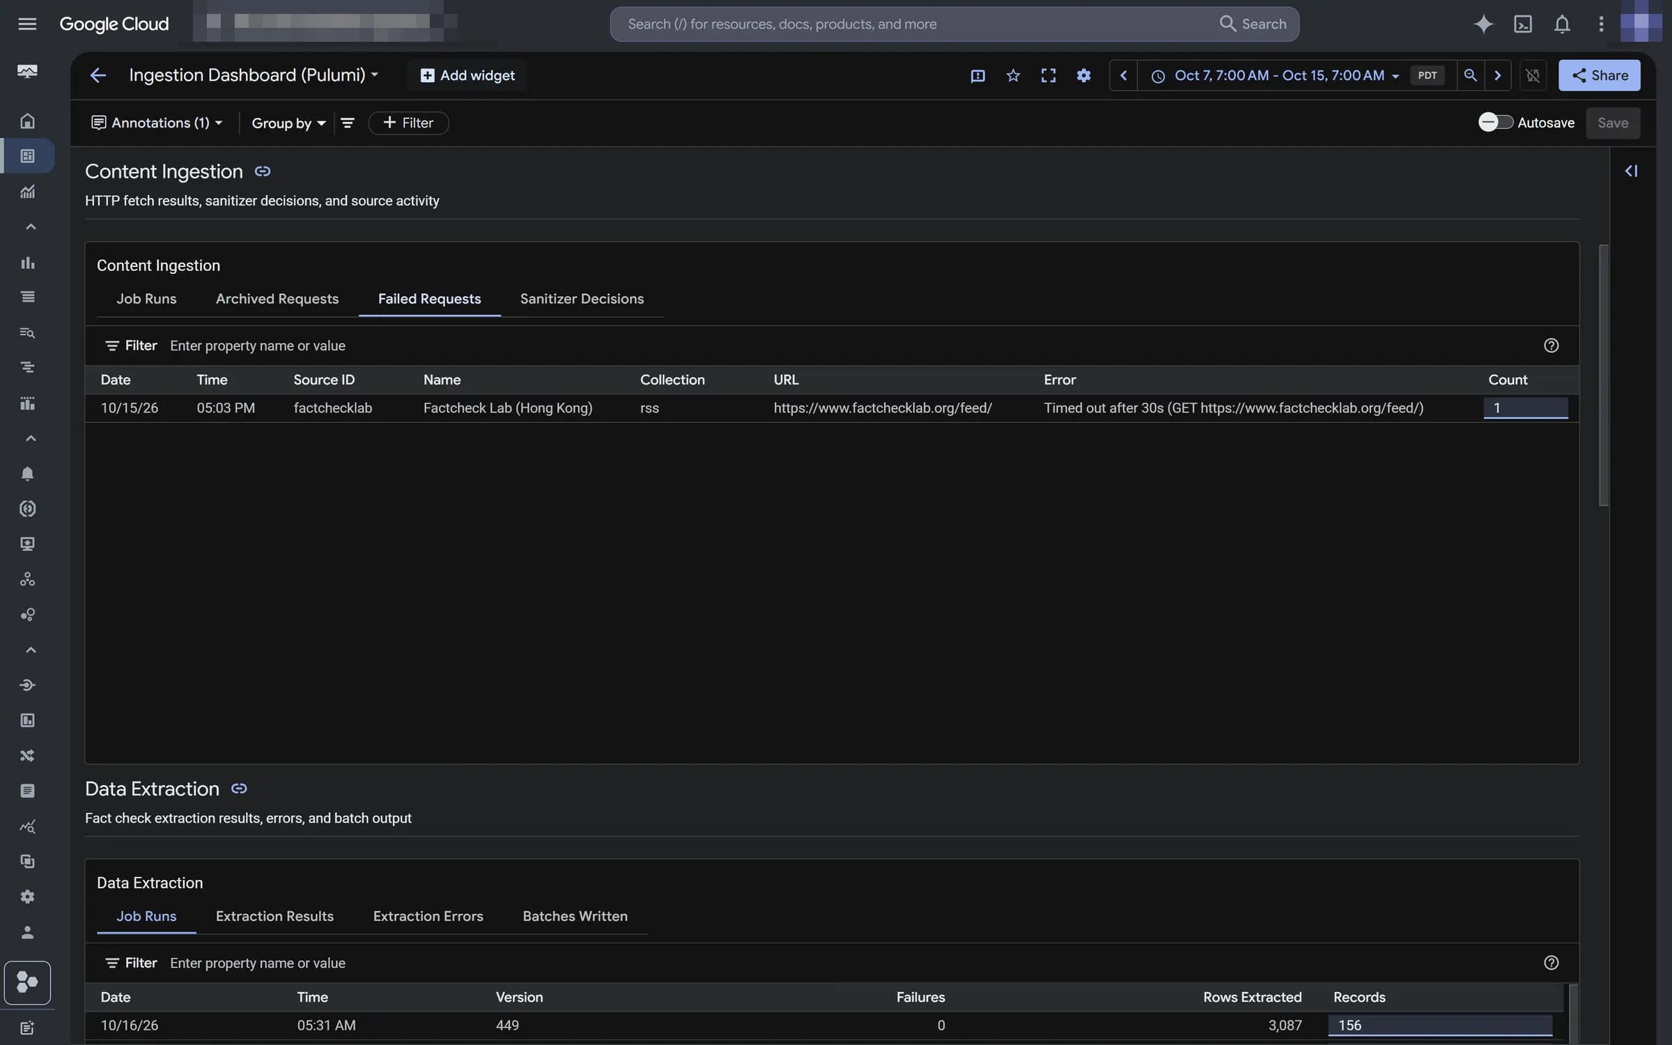Toggle the Autosave switch

click(1495, 123)
